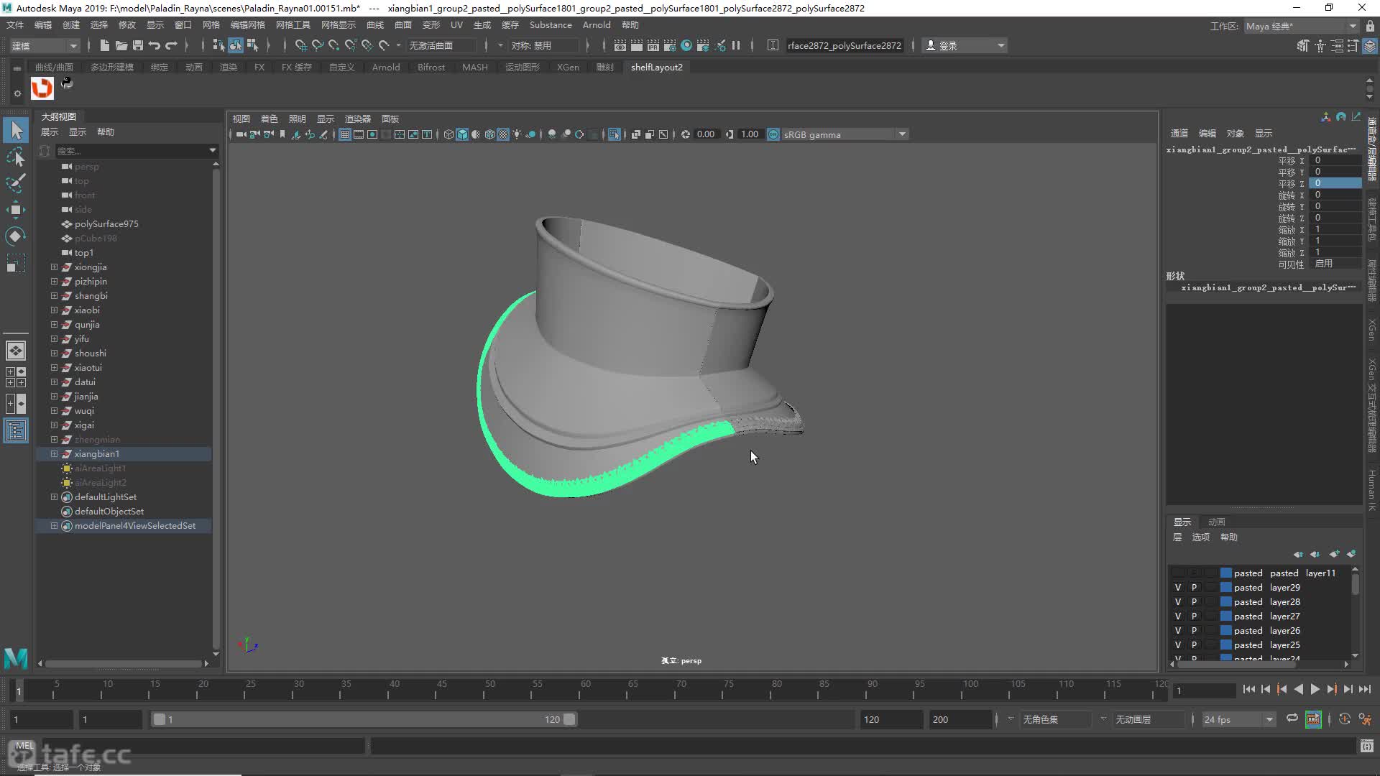
Task: Select the arrow Select tool in toolbox
Action: [16, 130]
